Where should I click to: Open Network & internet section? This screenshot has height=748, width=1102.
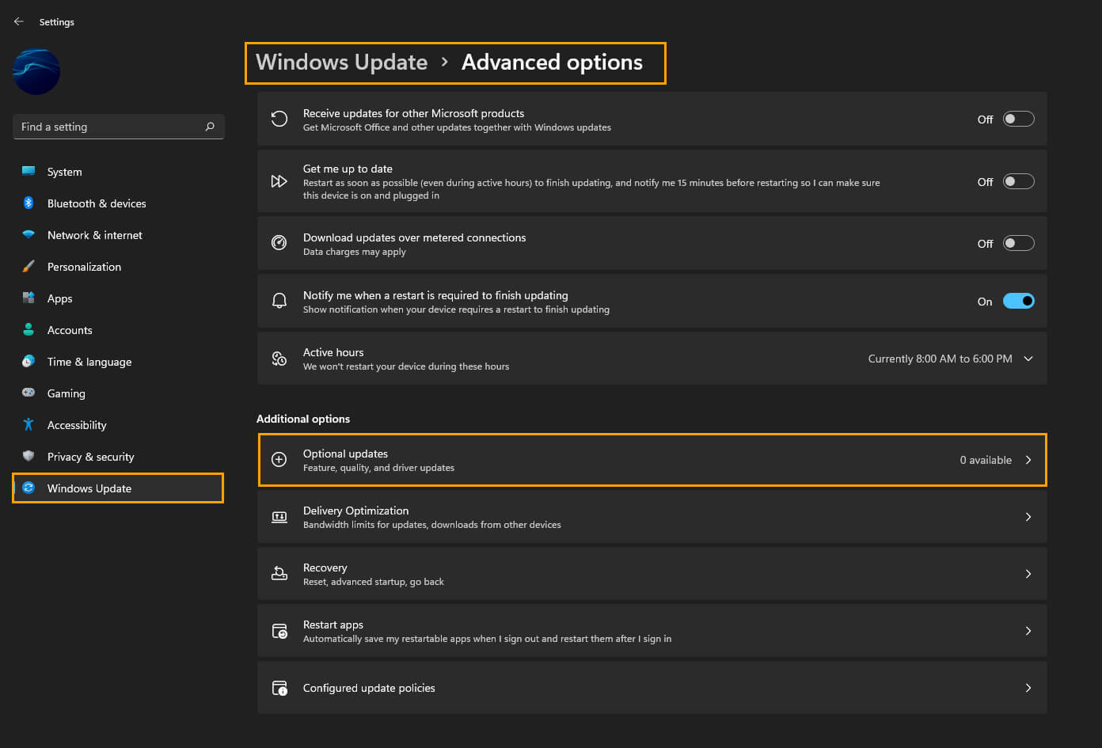pos(119,235)
